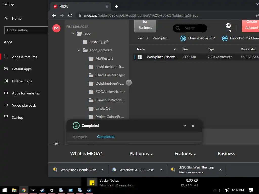
Task: Open Apps for websites settings page
Action: tap(26, 93)
